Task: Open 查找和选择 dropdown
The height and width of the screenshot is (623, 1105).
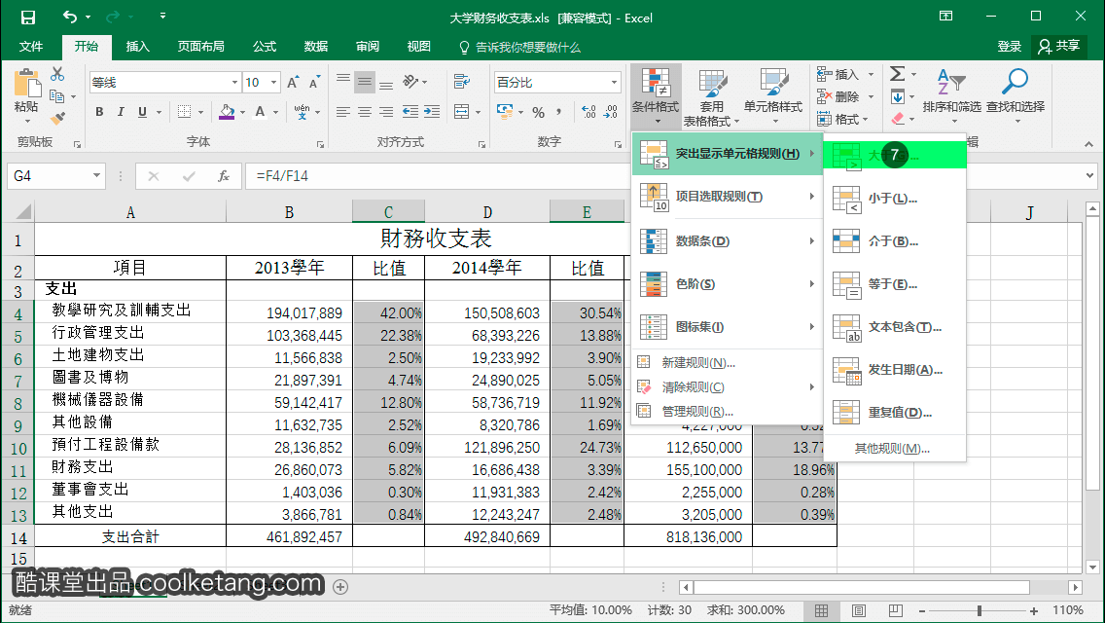Action: [x=1015, y=97]
